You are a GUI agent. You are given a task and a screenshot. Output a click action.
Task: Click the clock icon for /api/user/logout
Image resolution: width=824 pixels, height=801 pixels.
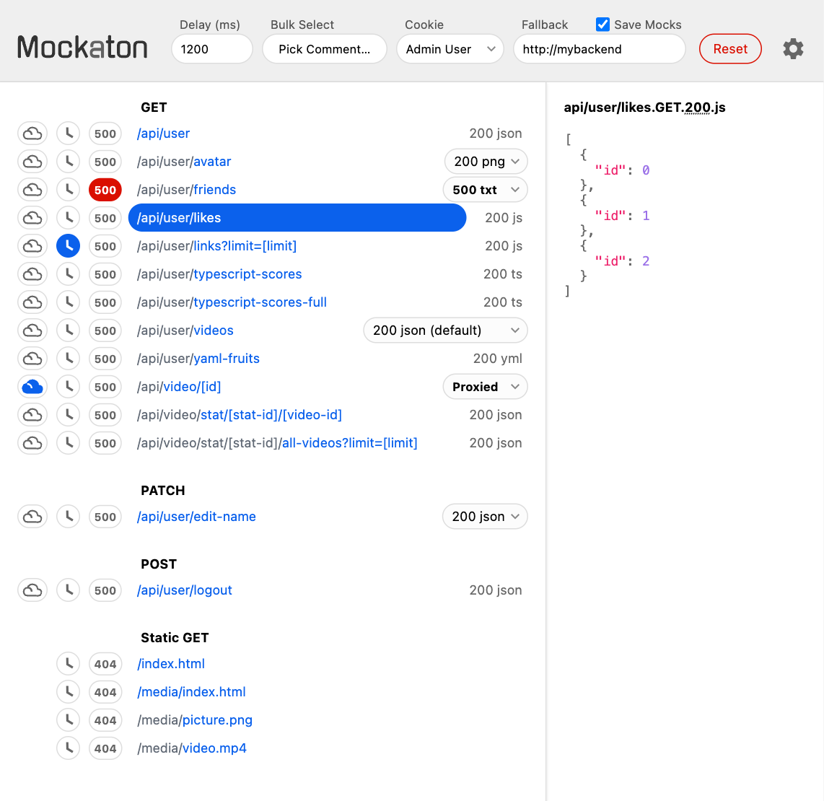click(68, 590)
